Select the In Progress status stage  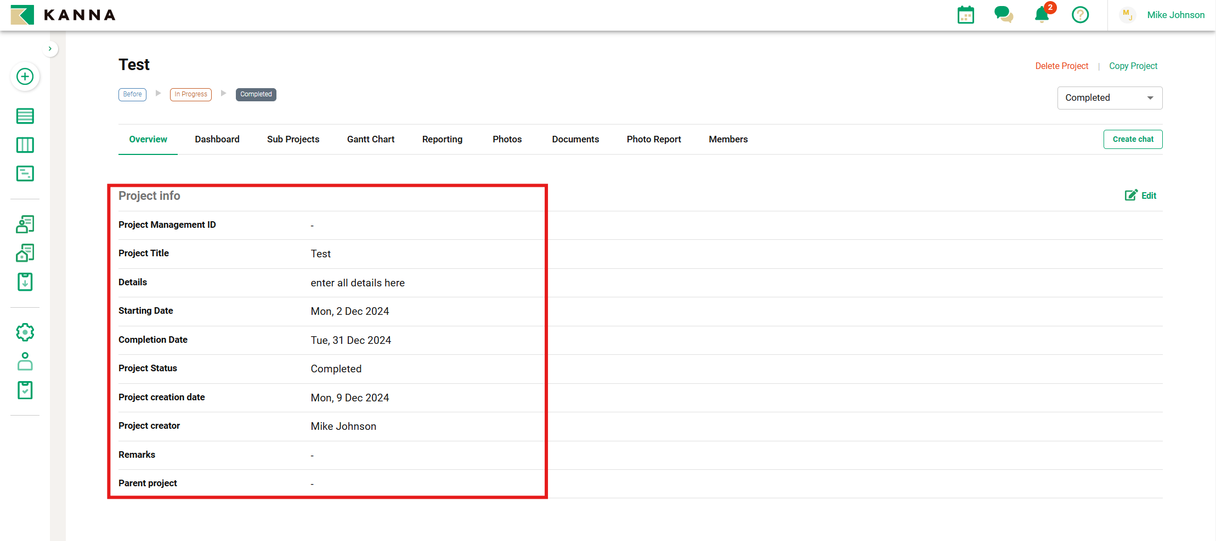point(190,94)
